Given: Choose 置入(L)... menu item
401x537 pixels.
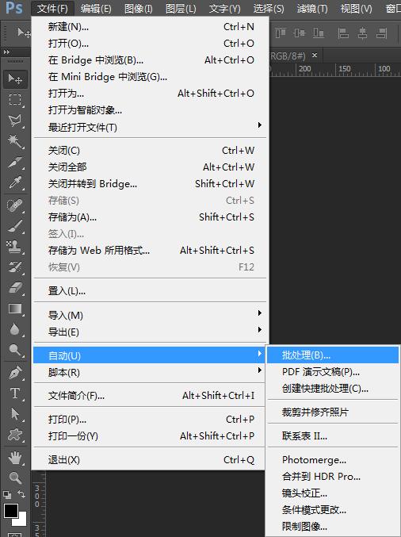Looking at the screenshot, I should pyautogui.click(x=150, y=291).
